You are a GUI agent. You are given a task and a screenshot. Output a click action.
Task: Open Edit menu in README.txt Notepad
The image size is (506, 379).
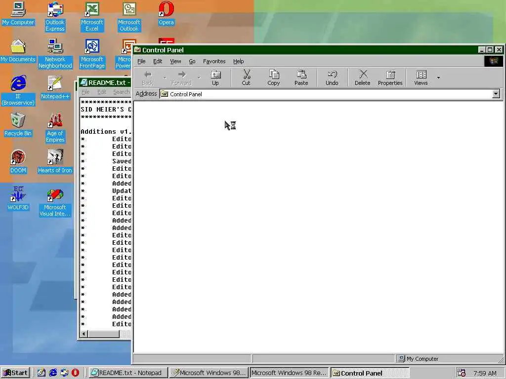pos(102,92)
